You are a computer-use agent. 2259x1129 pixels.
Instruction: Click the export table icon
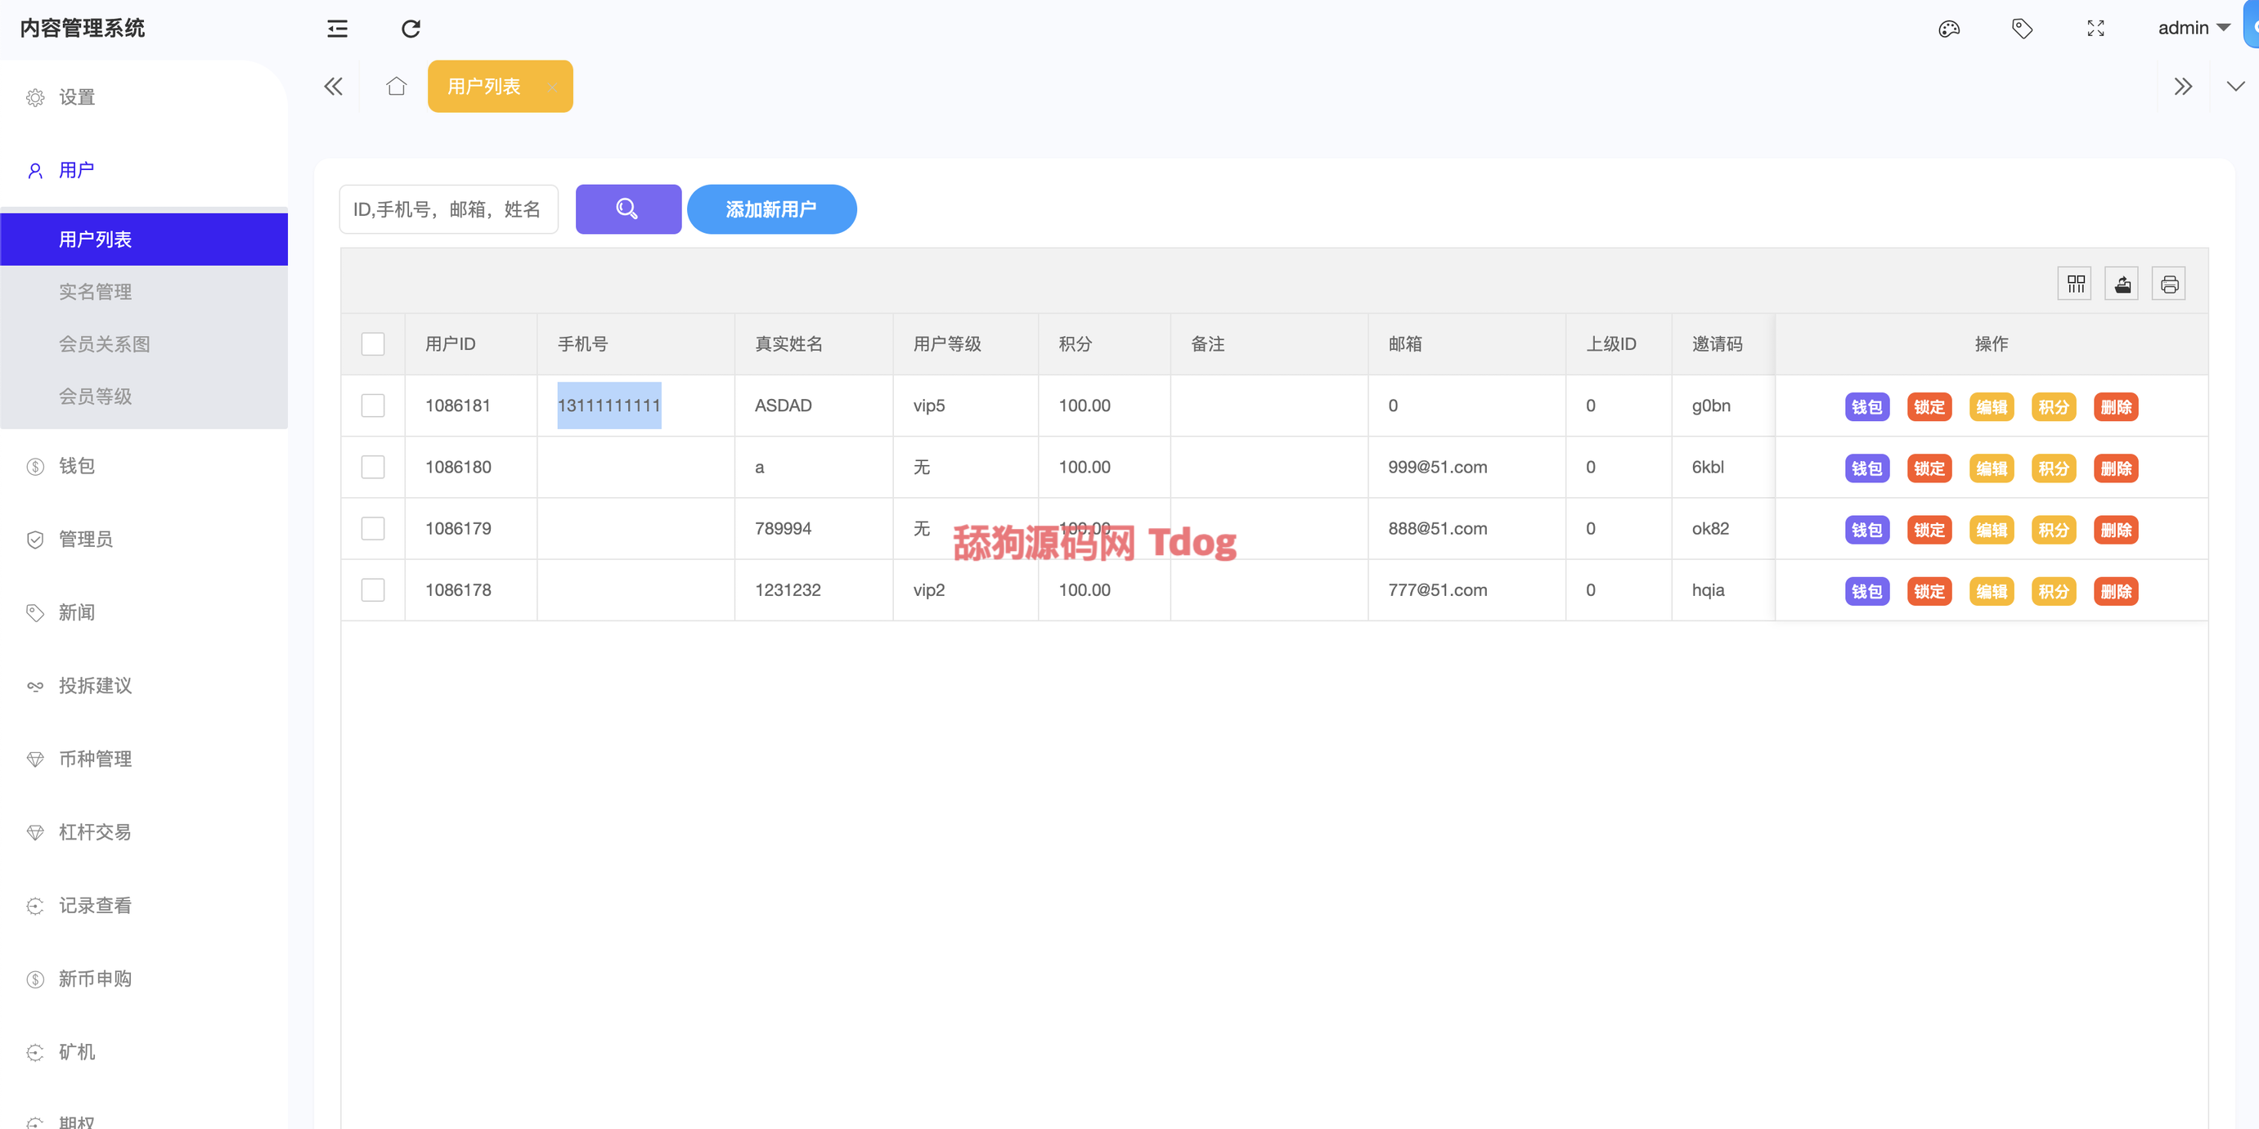2122,284
